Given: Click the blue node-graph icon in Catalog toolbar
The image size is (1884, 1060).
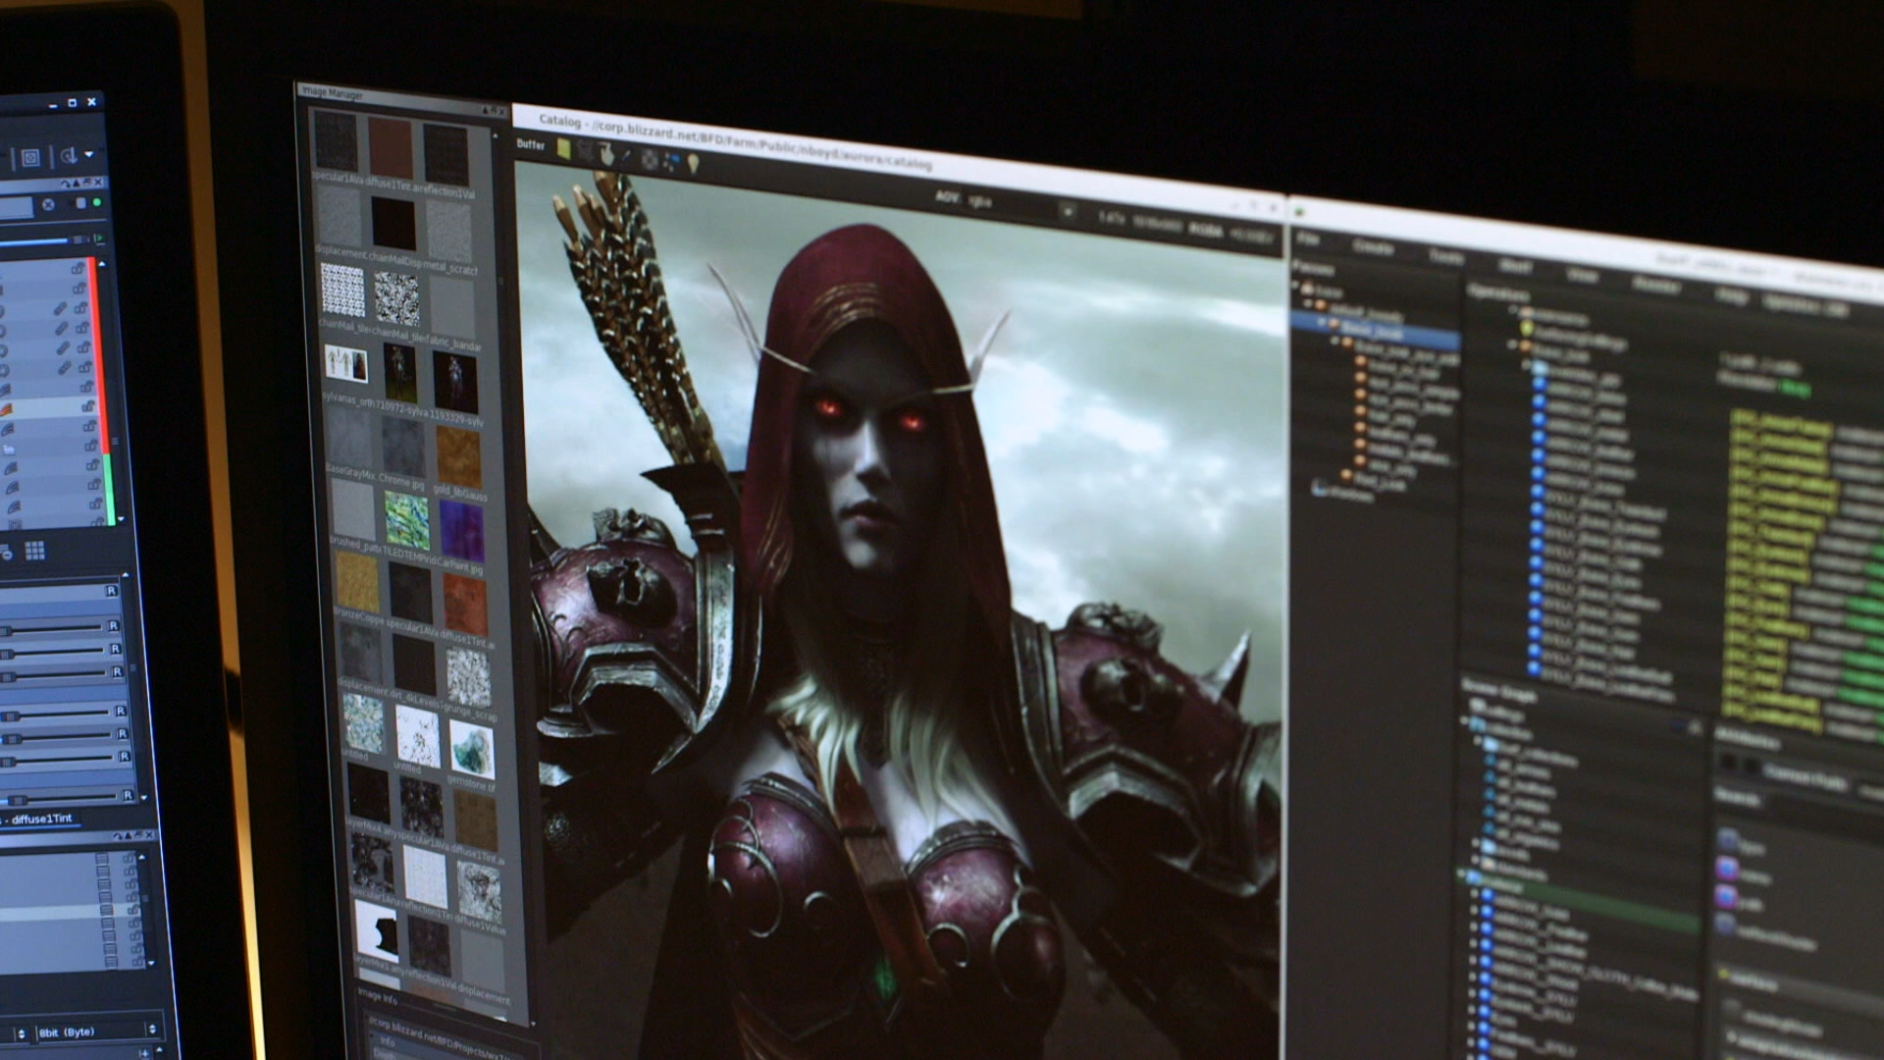Looking at the screenshot, I should coord(671,160).
